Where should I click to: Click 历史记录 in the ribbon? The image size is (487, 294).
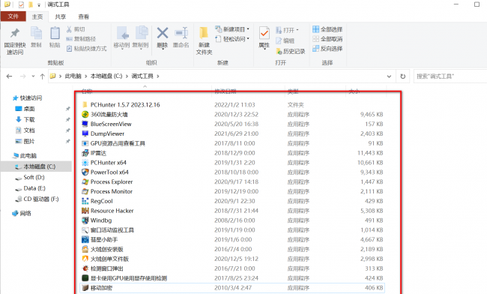pyautogui.click(x=291, y=51)
